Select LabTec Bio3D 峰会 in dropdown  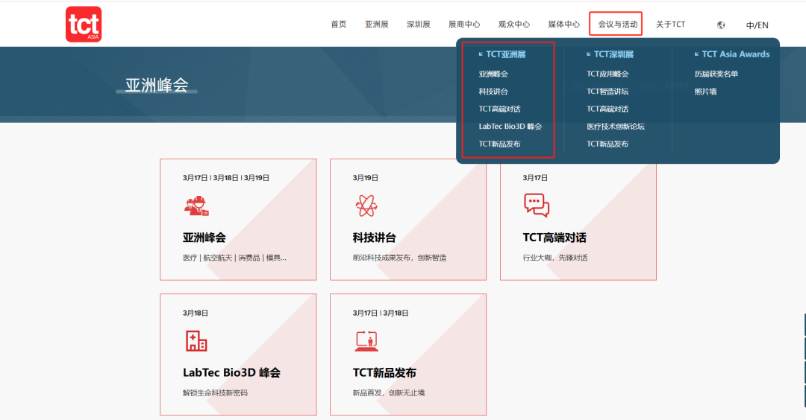click(510, 126)
